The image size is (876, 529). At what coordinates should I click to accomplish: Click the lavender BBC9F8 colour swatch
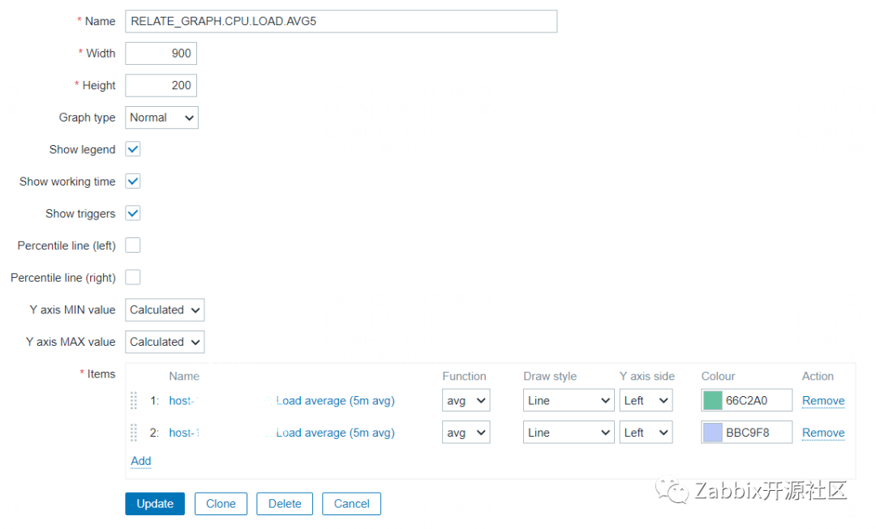[713, 433]
